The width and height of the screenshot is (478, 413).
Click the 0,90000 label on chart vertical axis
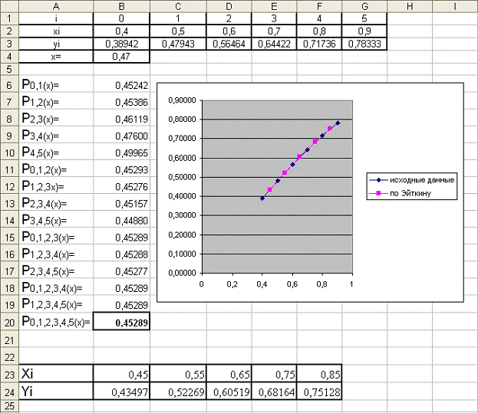[181, 100]
